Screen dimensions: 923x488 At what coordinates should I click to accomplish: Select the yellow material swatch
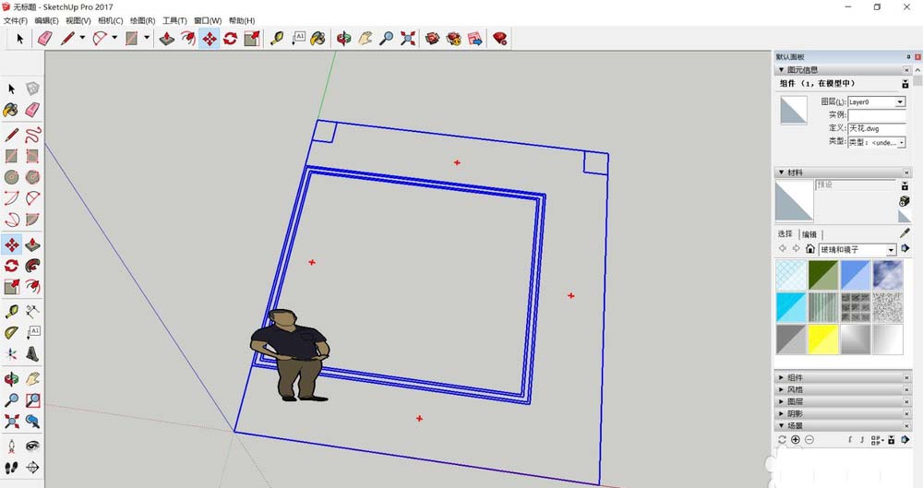(822, 339)
